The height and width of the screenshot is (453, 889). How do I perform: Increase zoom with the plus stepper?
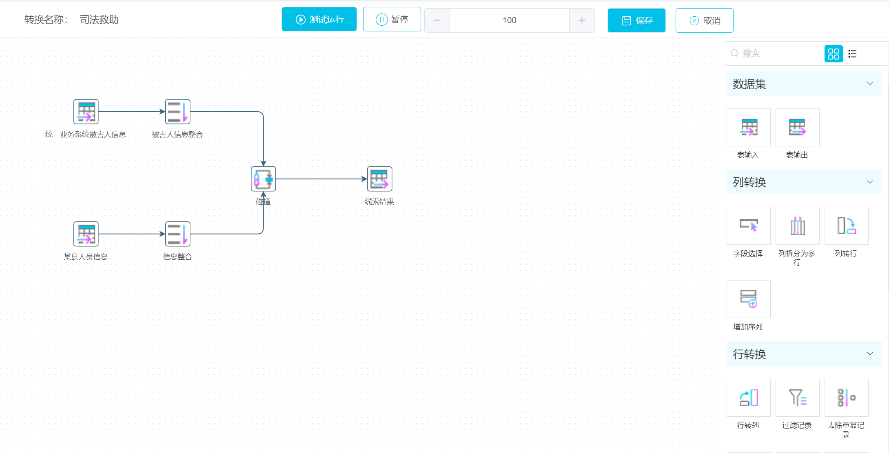(x=582, y=20)
